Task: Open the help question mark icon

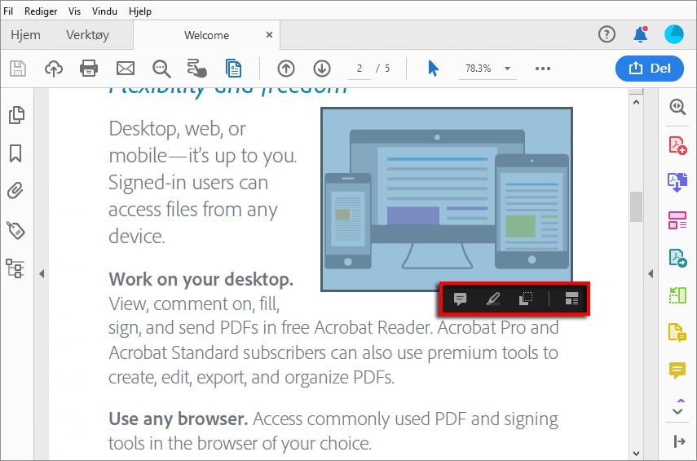Action: click(x=607, y=34)
